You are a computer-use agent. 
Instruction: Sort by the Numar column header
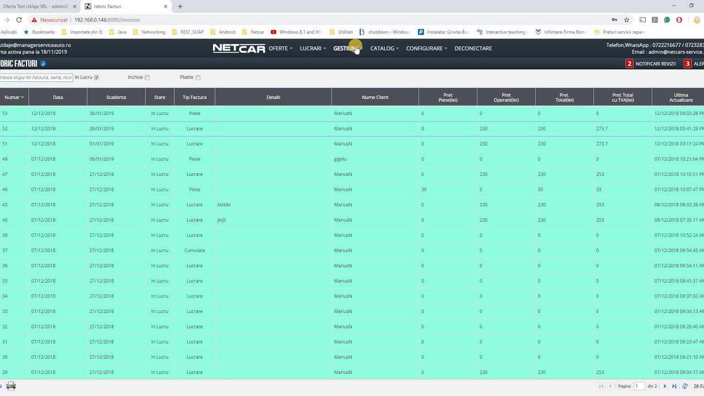pos(14,97)
